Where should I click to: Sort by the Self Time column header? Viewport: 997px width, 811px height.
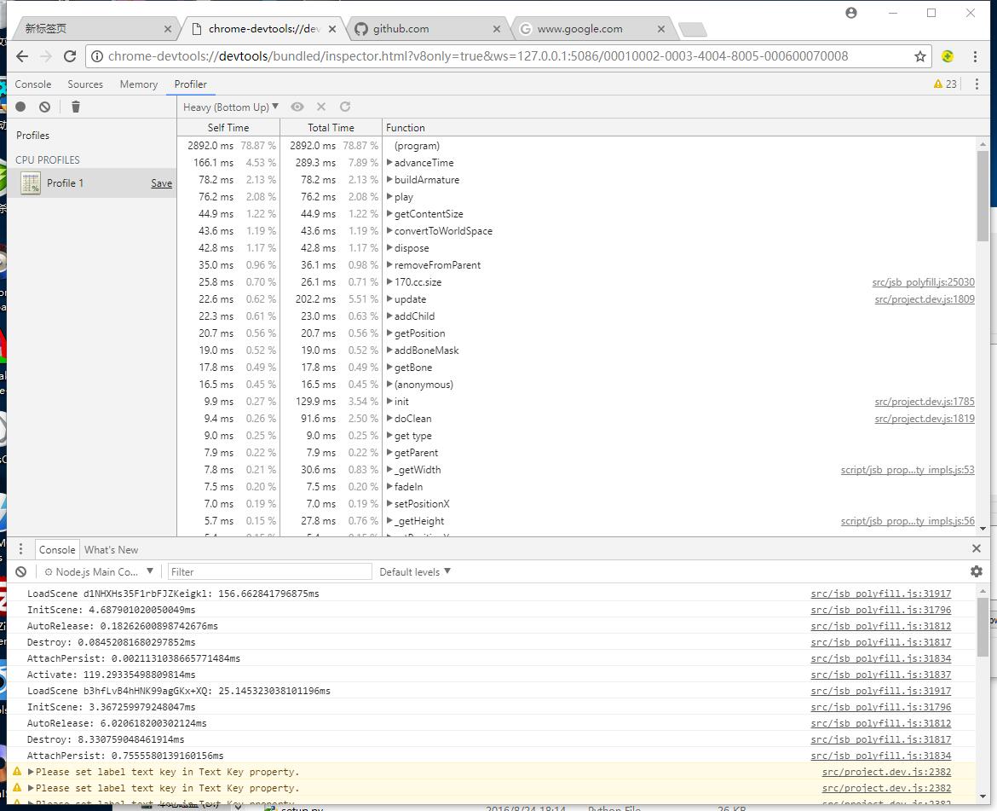click(x=228, y=128)
